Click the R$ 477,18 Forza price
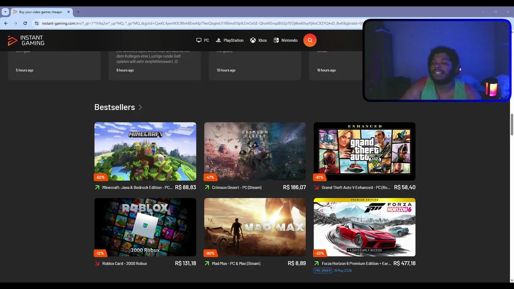The image size is (514, 289). (x=404, y=264)
